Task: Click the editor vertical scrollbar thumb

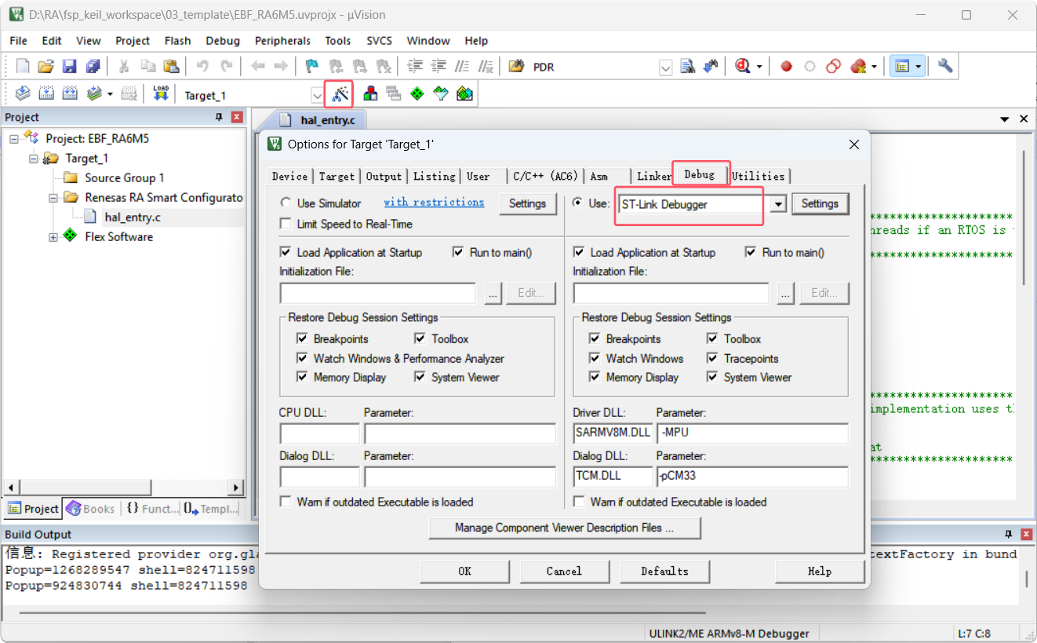Action: coord(1024,216)
